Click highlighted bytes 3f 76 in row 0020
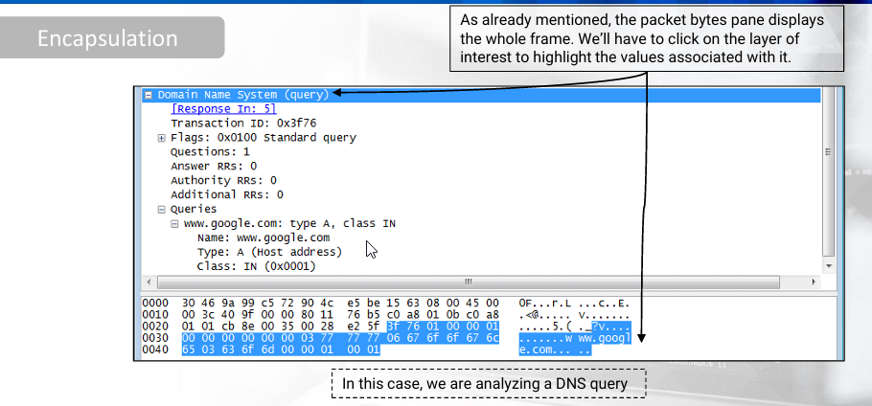 (404, 327)
